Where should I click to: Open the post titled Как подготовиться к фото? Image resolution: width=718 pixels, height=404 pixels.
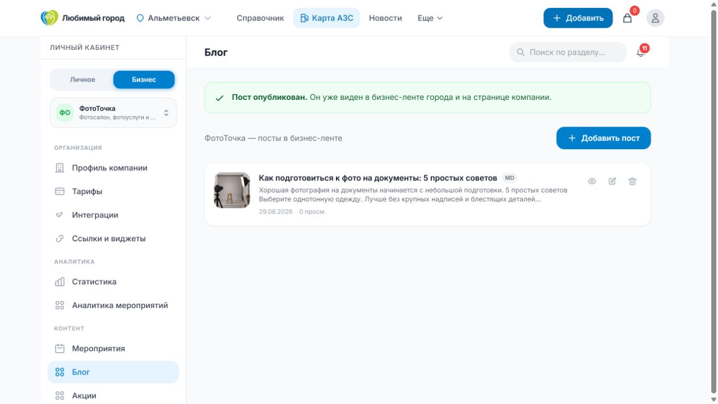pos(377,178)
